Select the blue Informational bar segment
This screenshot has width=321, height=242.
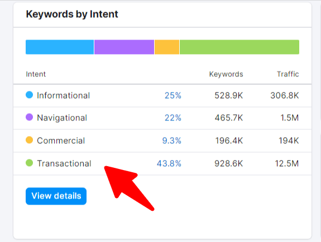tap(60, 47)
